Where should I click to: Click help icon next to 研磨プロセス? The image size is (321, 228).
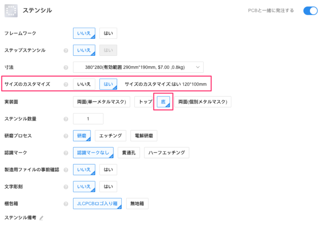pyautogui.click(x=66, y=136)
